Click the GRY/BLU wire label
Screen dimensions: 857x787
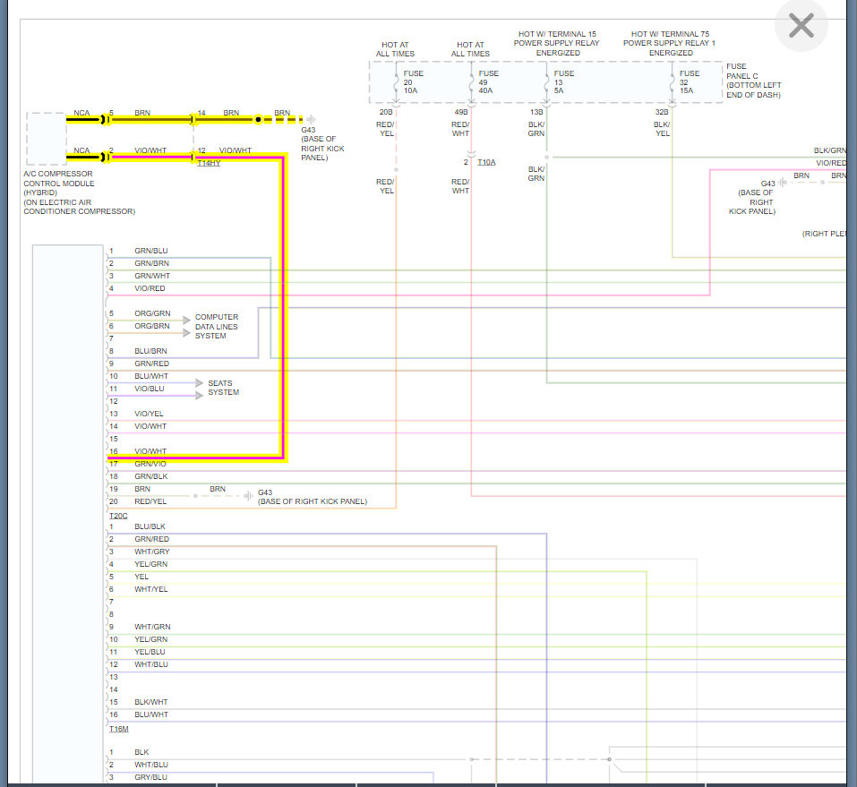click(x=151, y=777)
